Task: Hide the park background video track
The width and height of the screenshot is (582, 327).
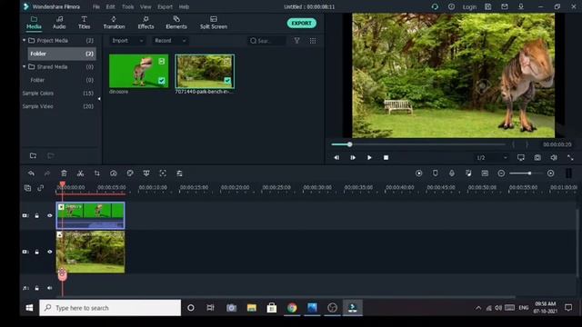Action: (x=50, y=252)
